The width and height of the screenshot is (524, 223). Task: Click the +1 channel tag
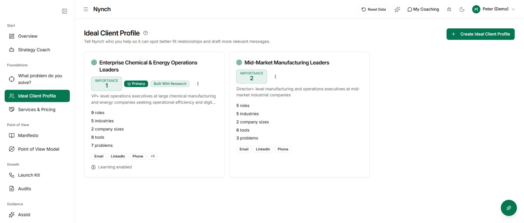153,156
